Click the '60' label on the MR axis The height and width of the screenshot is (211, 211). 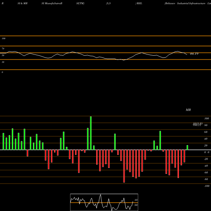point(206,132)
